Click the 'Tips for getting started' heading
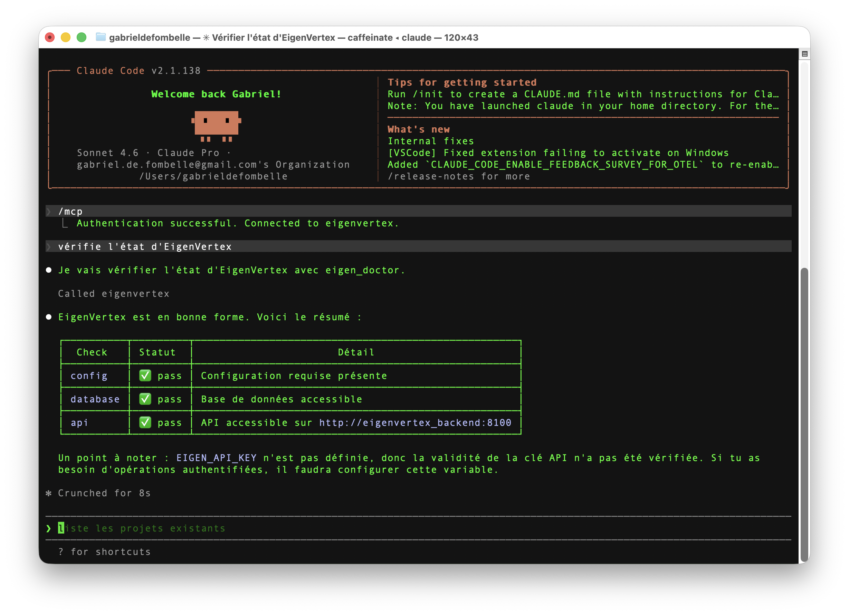849x615 pixels. pos(462,82)
